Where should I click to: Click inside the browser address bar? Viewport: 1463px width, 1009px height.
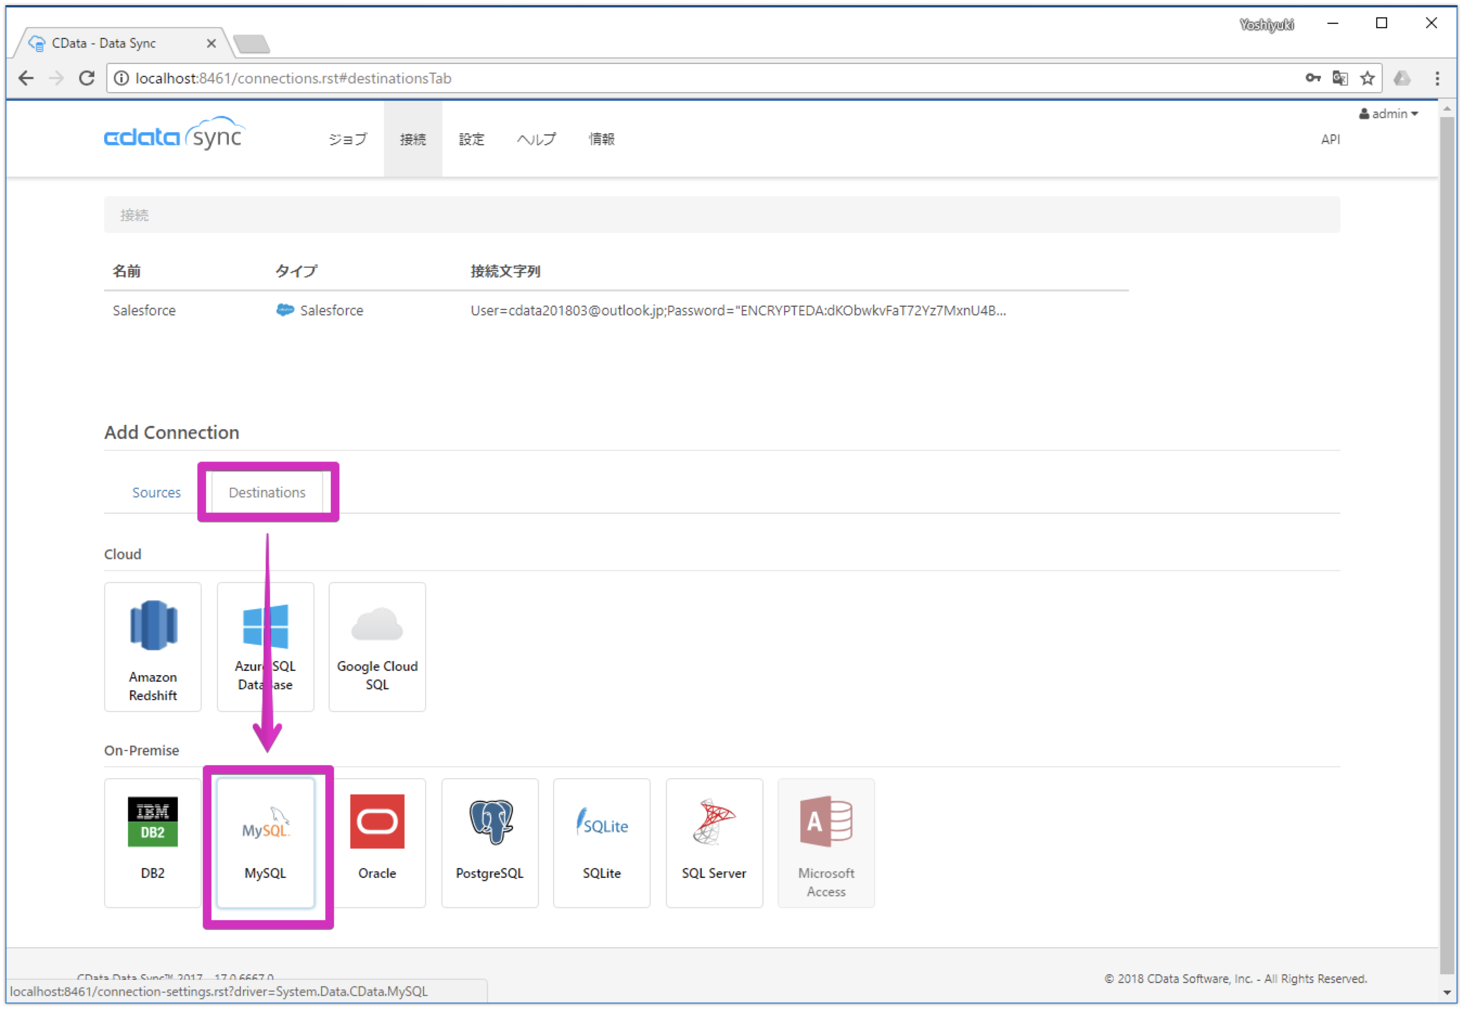(x=443, y=78)
